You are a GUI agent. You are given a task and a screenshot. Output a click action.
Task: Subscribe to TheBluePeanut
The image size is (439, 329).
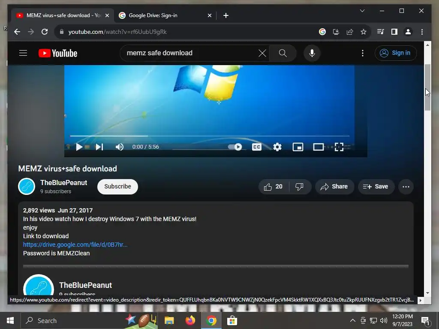click(117, 187)
